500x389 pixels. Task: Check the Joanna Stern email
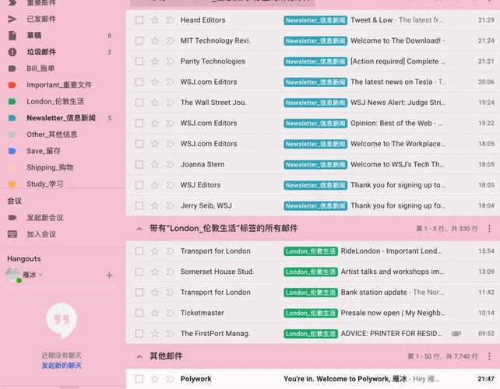click(x=139, y=164)
